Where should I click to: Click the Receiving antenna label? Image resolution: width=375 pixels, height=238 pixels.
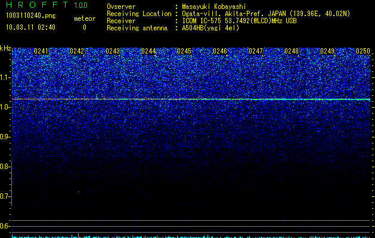(x=137, y=28)
